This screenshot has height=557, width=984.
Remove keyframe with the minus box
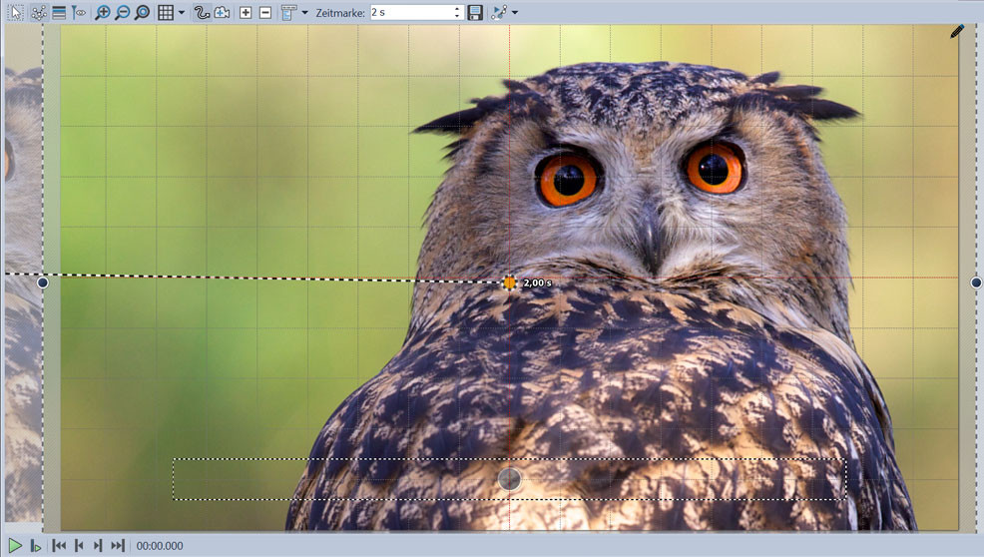pyautogui.click(x=265, y=13)
